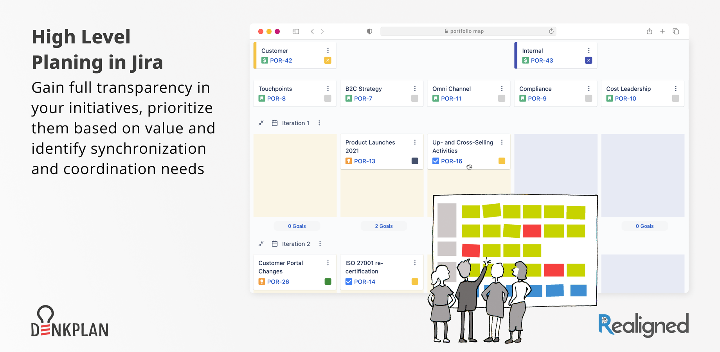Open issue link POR-10
The width and height of the screenshot is (720, 352).
[625, 99]
